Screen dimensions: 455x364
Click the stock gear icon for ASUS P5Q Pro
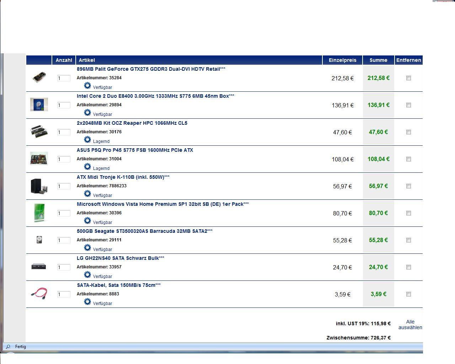pyautogui.click(x=87, y=167)
